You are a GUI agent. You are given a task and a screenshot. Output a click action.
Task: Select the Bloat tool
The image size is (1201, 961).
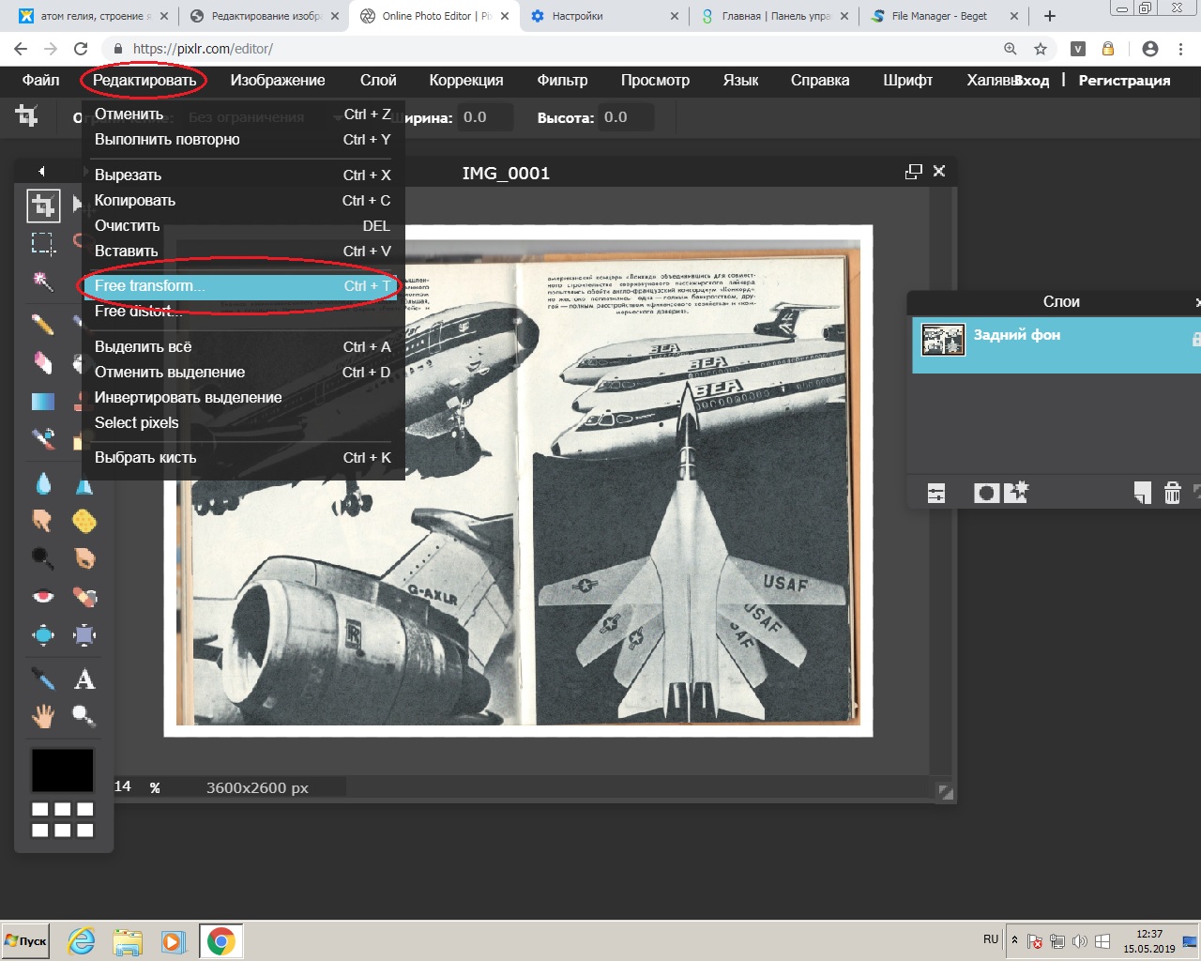42,635
